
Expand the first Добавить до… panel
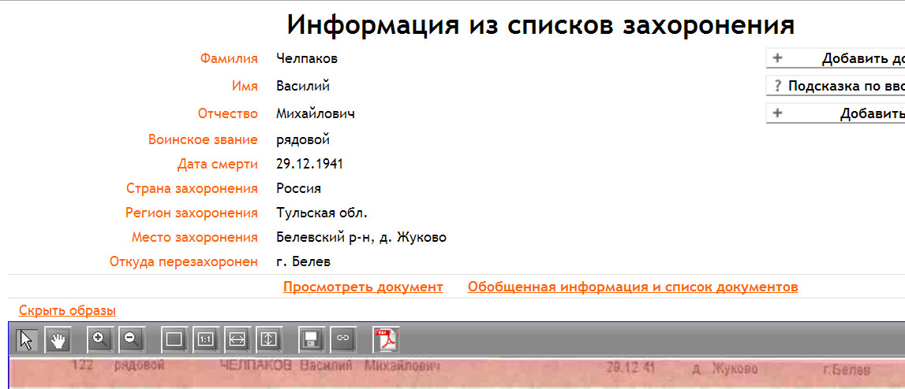836,58
